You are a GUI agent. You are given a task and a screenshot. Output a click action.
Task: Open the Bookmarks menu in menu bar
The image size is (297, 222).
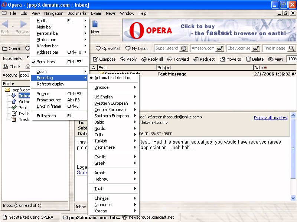coord(77,13)
